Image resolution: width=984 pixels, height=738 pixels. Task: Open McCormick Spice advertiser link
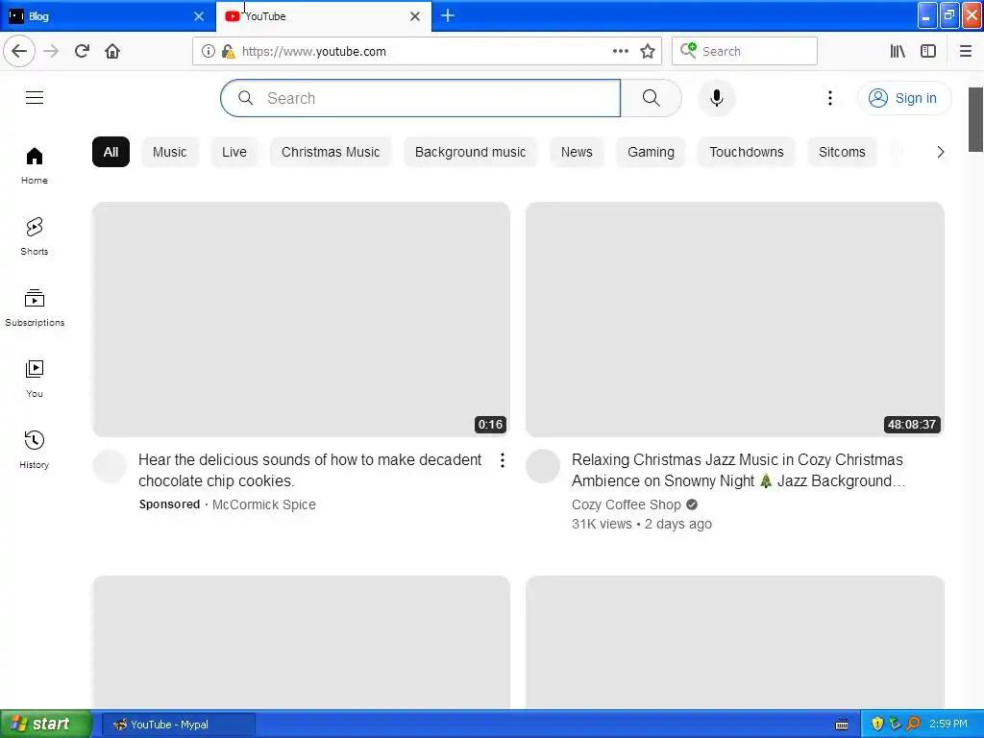coord(263,504)
